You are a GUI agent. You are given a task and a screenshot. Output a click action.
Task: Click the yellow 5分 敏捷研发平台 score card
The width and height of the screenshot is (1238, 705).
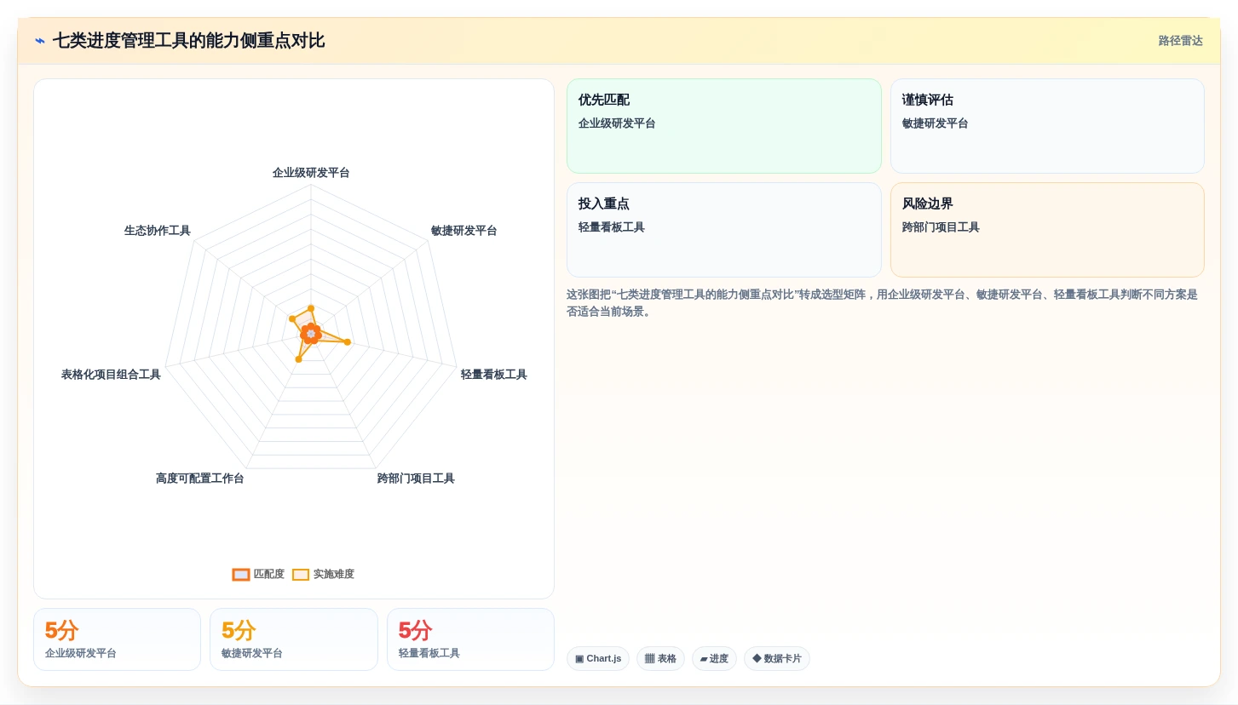(x=294, y=639)
